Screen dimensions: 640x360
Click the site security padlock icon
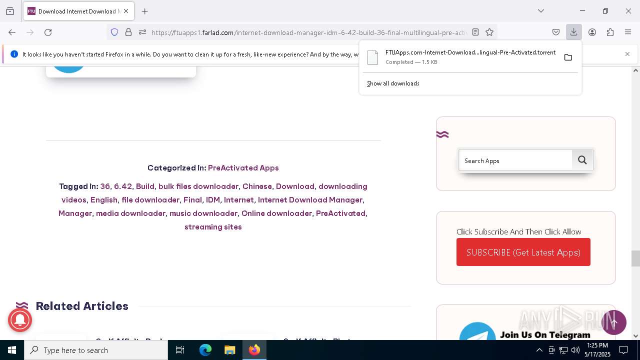(128, 32)
